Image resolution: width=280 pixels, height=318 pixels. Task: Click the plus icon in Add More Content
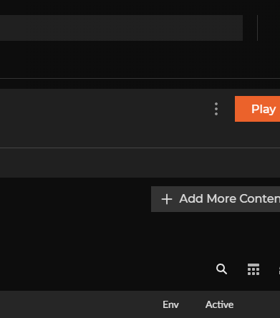tap(167, 199)
